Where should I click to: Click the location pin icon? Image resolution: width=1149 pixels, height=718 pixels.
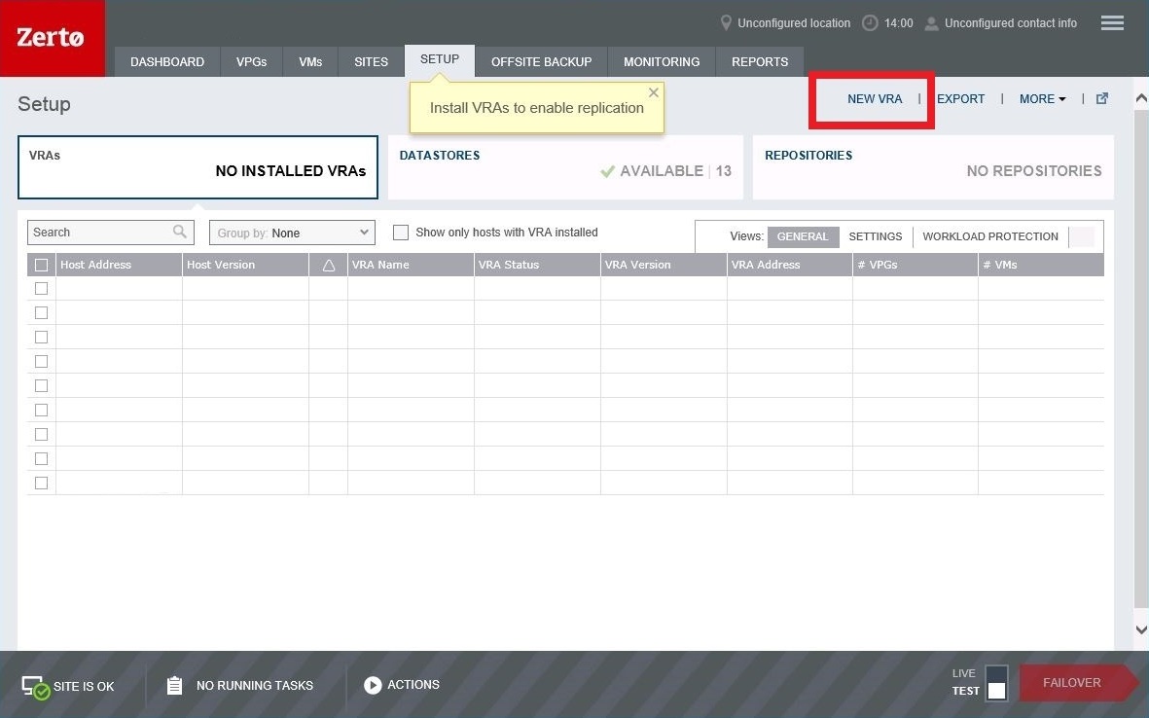(x=726, y=23)
